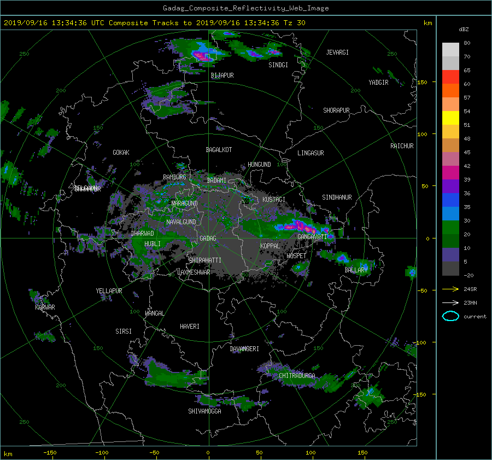Click the magenta storm core near Gangavati

(301, 226)
